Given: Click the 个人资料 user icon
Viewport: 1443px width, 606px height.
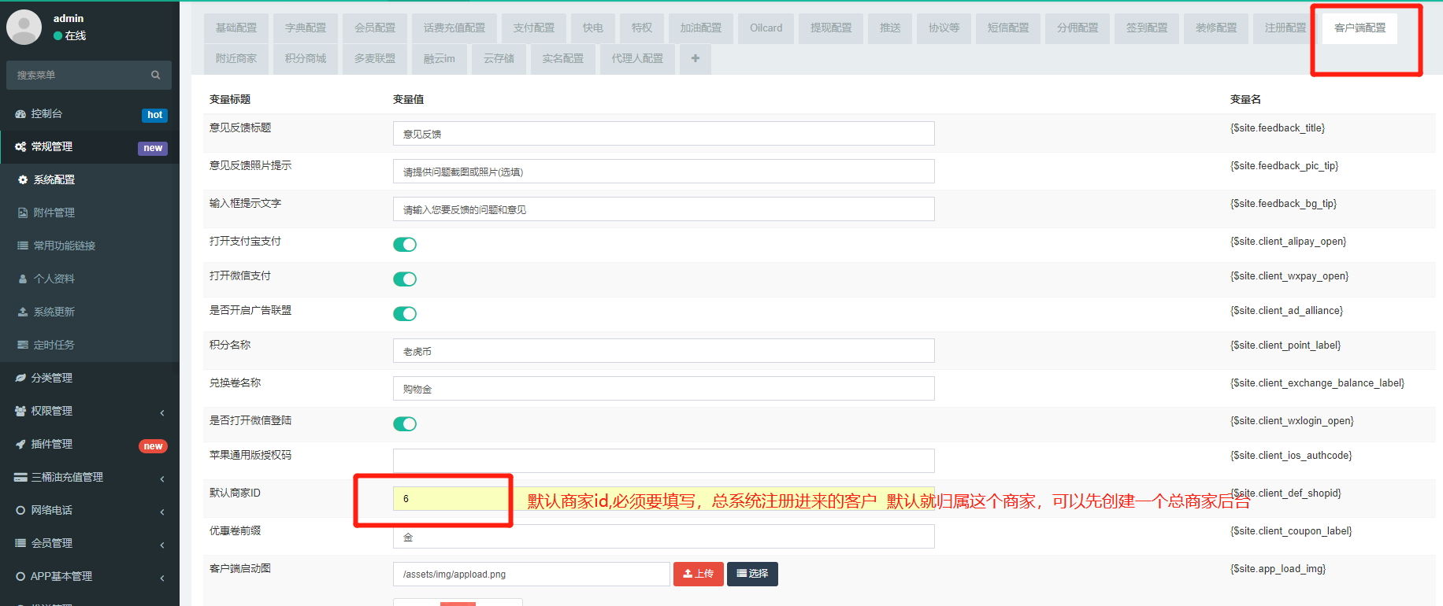Looking at the screenshot, I should tap(23, 279).
